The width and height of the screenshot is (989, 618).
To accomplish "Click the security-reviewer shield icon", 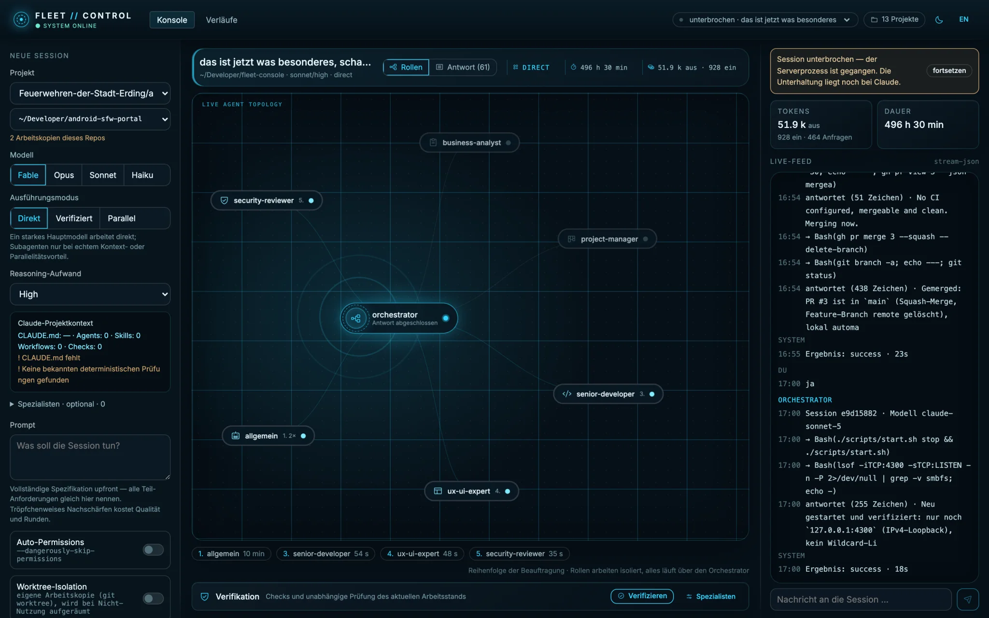I will tap(224, 200).
